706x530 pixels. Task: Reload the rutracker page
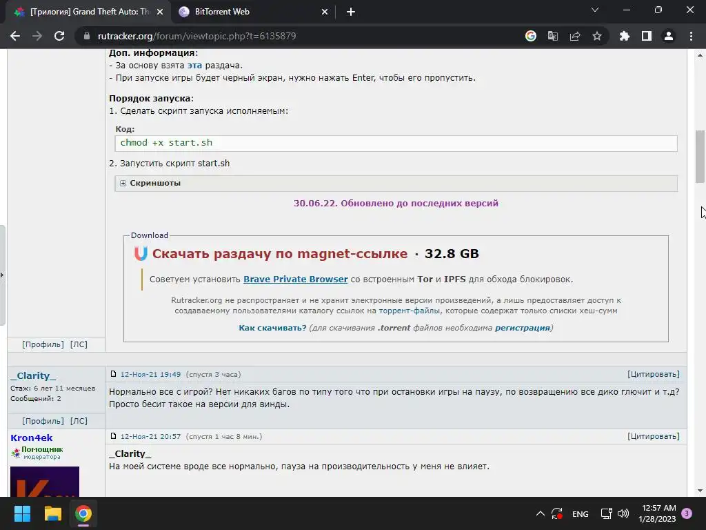(59, 36)
